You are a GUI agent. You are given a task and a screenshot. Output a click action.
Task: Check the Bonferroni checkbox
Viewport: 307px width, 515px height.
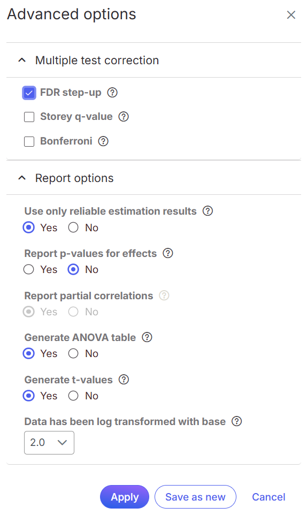tap(29, 141)
